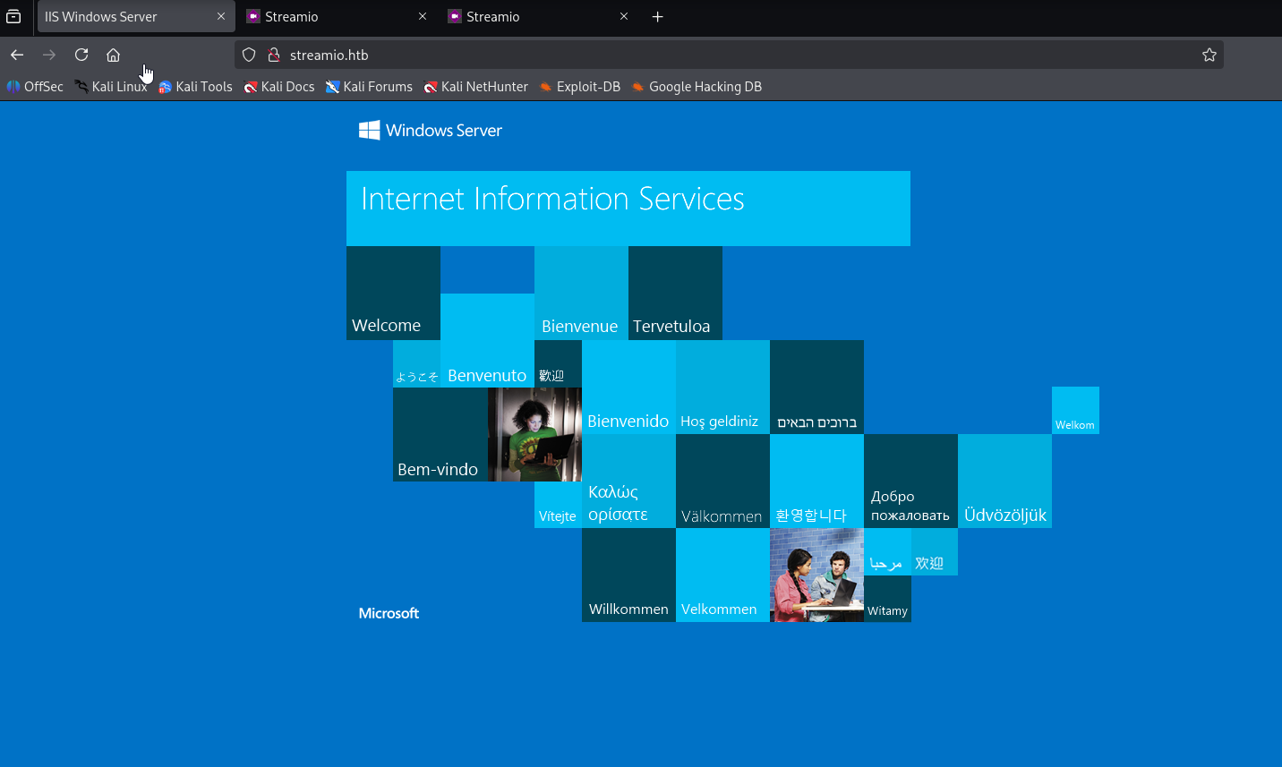Select the IIS Windows Server tab
The width and height of the screenshot is (1282, 767).
coord(136,16)
